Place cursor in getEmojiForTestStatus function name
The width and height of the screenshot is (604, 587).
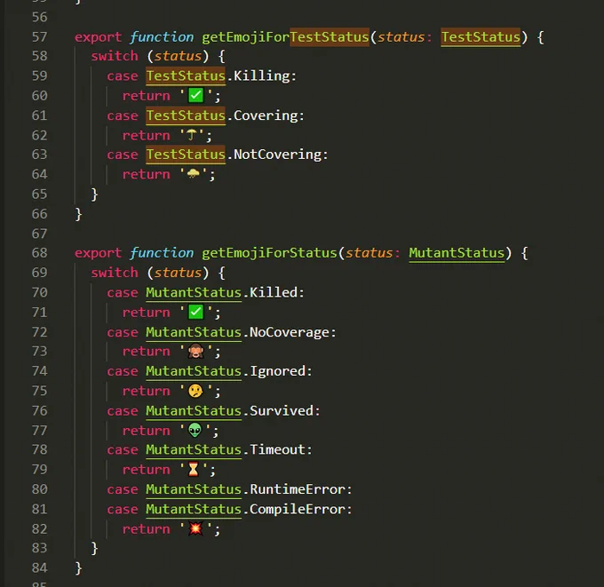point(285,37)
